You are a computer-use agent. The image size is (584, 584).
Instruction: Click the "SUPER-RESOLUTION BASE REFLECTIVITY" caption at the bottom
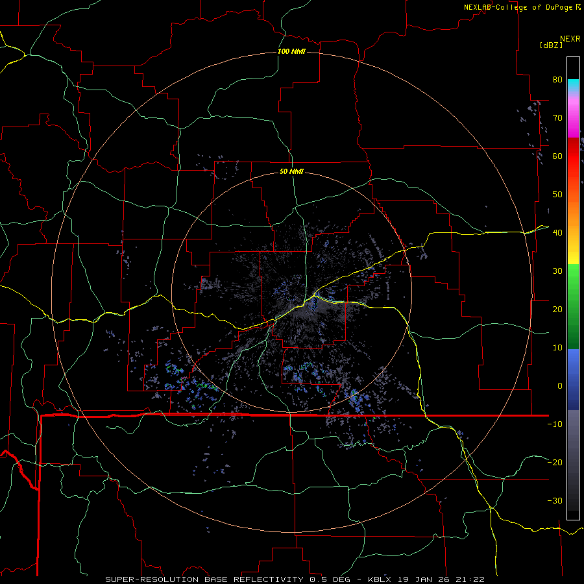(x=204, y=579)
